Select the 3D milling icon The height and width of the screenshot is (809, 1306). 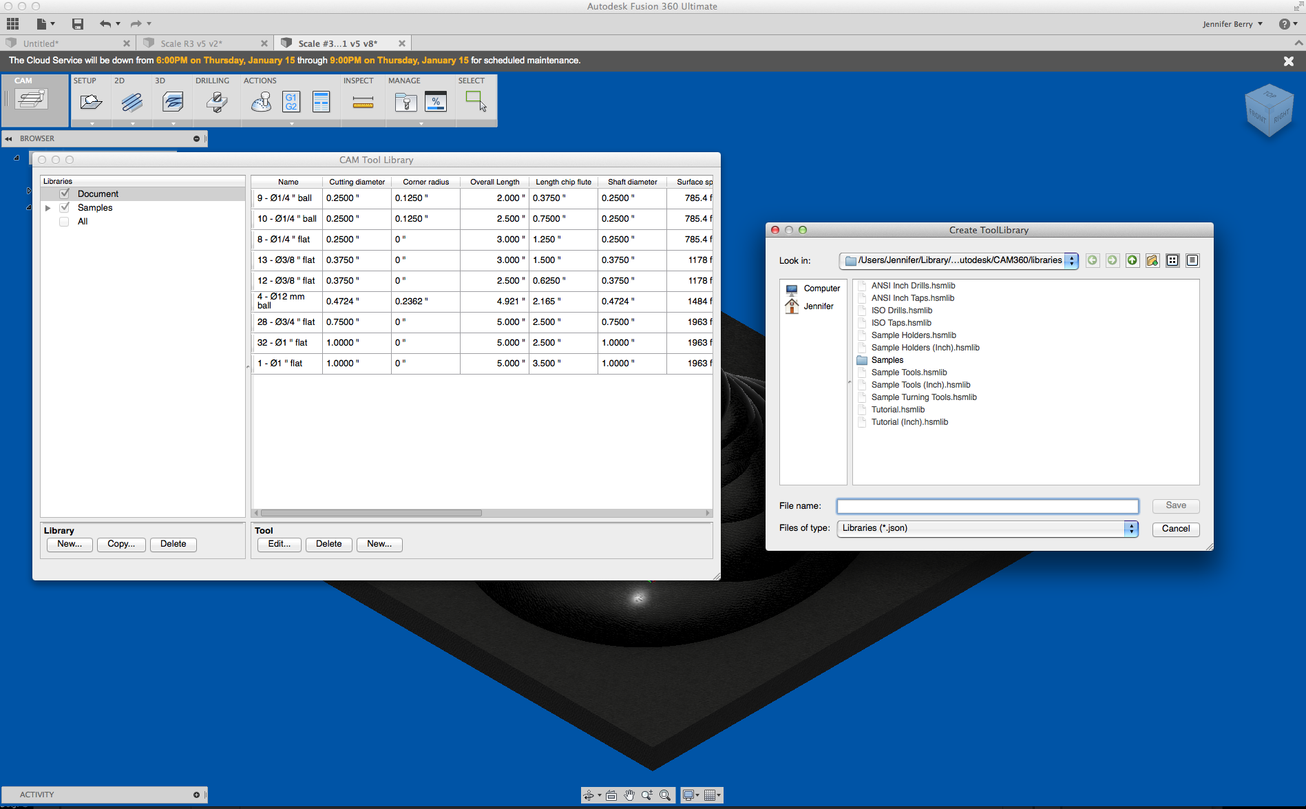(x=171, y=102)
